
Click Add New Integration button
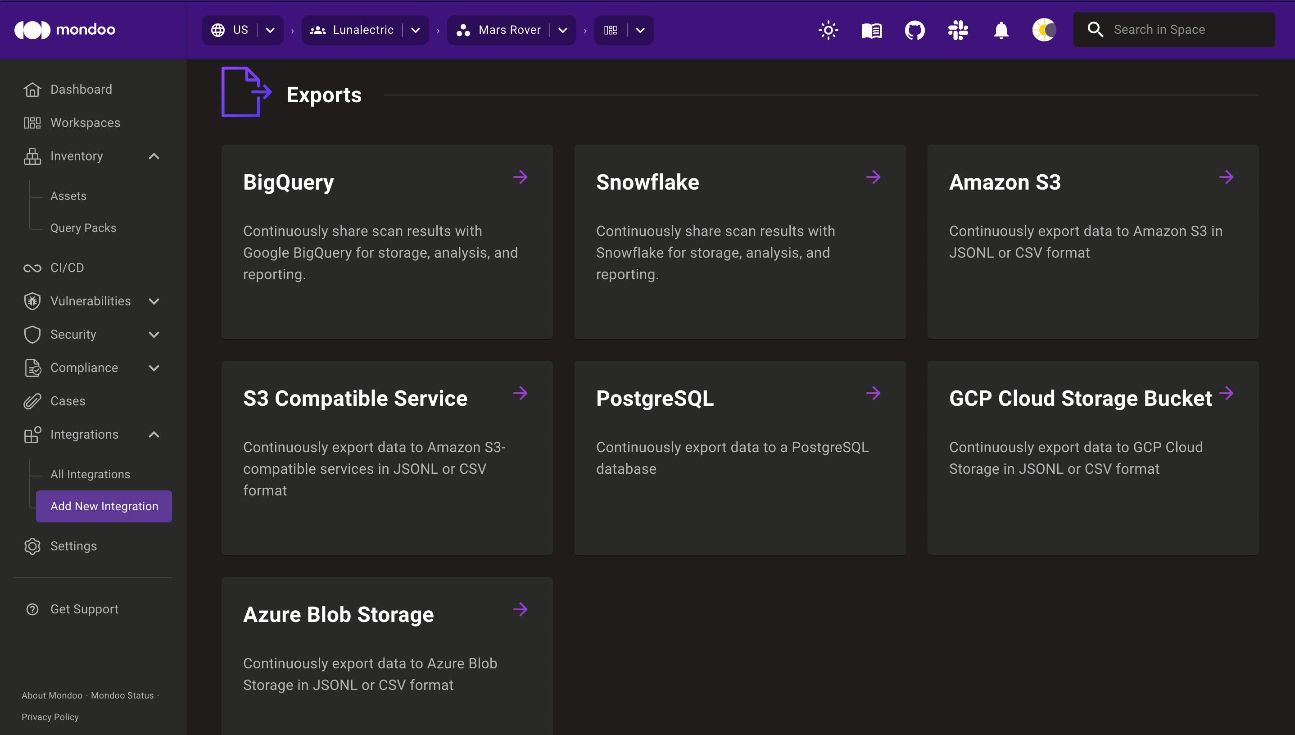[104, 505]
